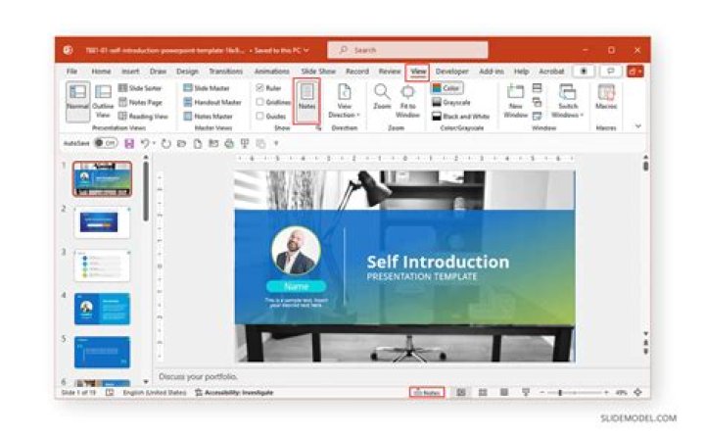Viewport: 705px width, 436px height.
Task: Open the Switch Windows dropdown
Action: tap(567, 100)
